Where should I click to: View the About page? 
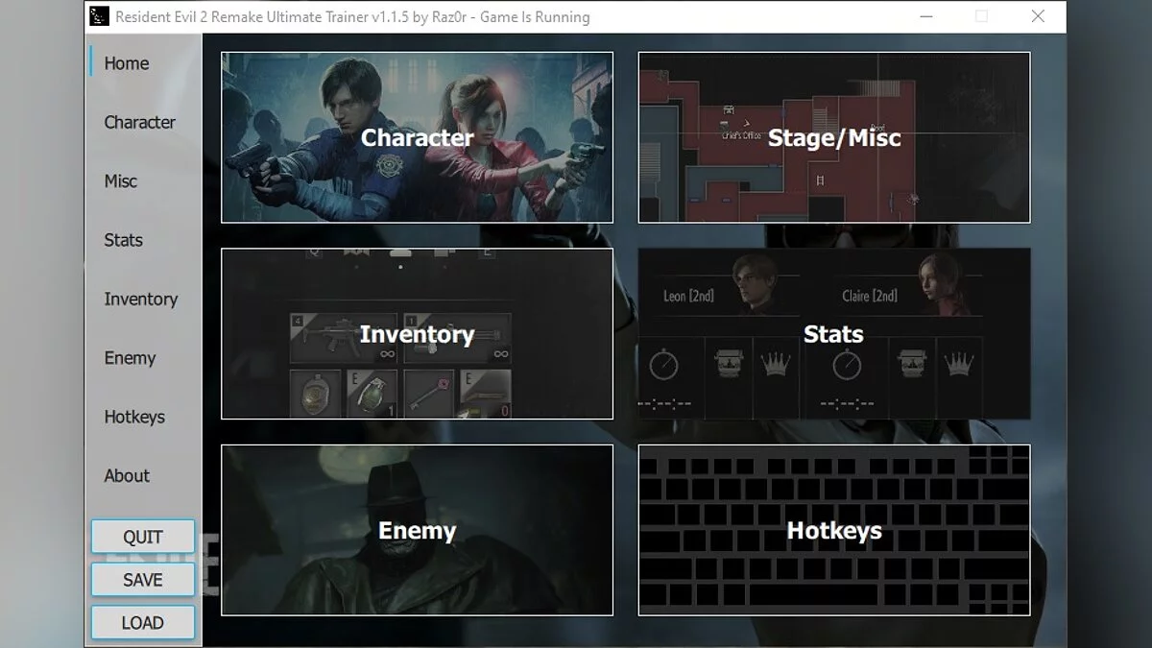click(127, 475)
